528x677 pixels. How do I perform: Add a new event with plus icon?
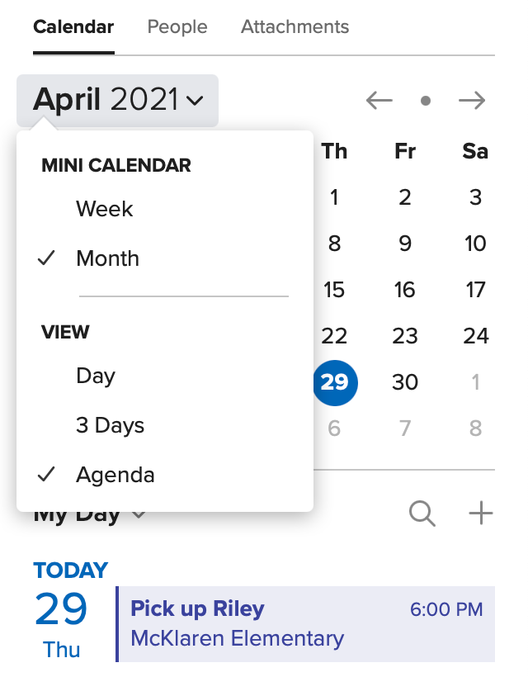coord(480,514)
